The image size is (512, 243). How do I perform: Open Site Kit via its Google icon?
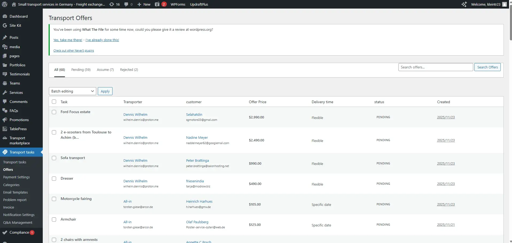click(5, 25)
